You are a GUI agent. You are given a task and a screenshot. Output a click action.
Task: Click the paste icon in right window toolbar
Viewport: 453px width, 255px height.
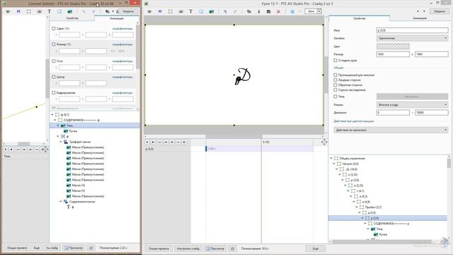(x=268, y=11)
